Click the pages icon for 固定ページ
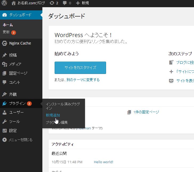 pos(5,73)
